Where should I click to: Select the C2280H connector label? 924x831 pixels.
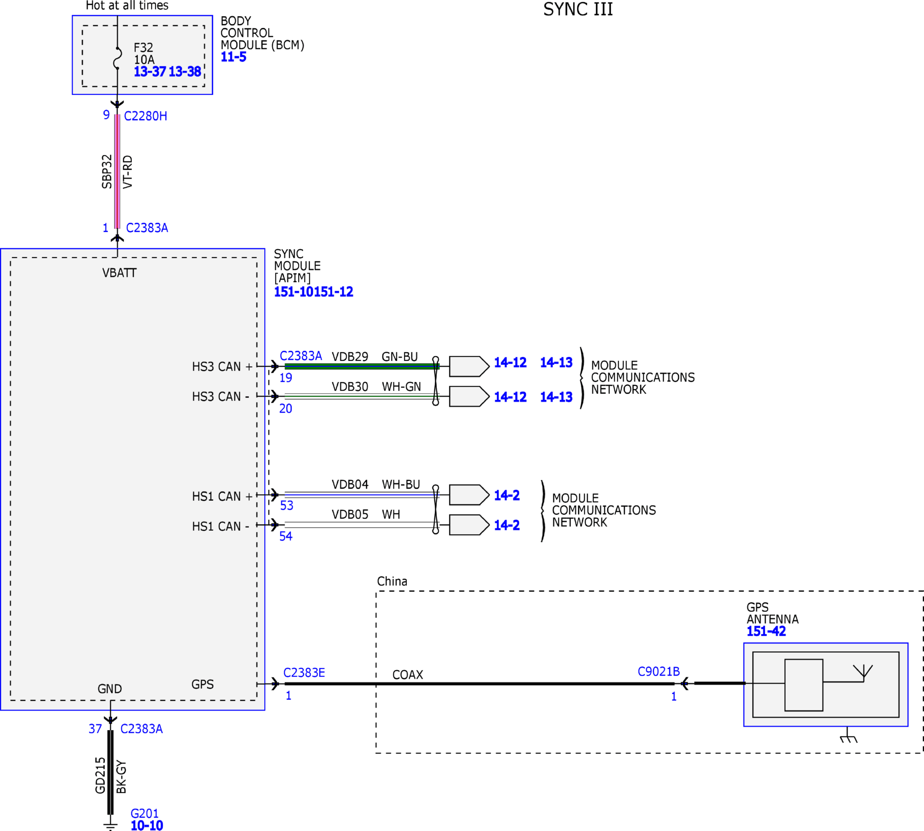146,116
